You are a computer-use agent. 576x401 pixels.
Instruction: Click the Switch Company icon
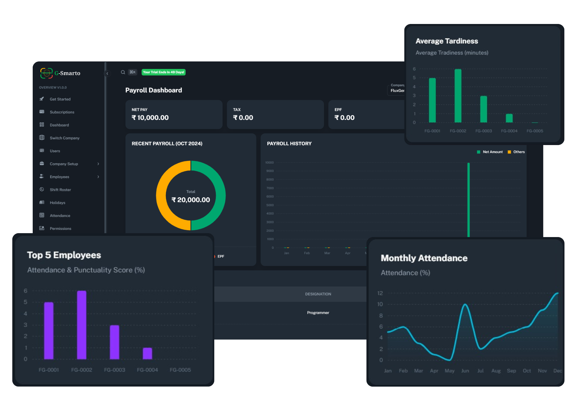(42, 138)
